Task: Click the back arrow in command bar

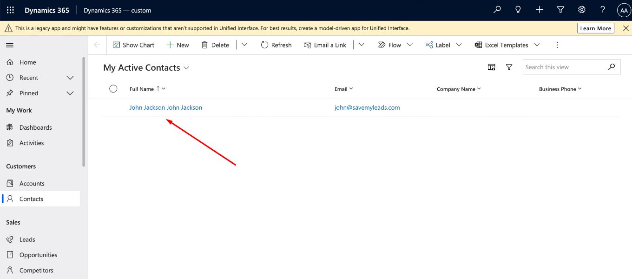Action: [x=97, y=45]
